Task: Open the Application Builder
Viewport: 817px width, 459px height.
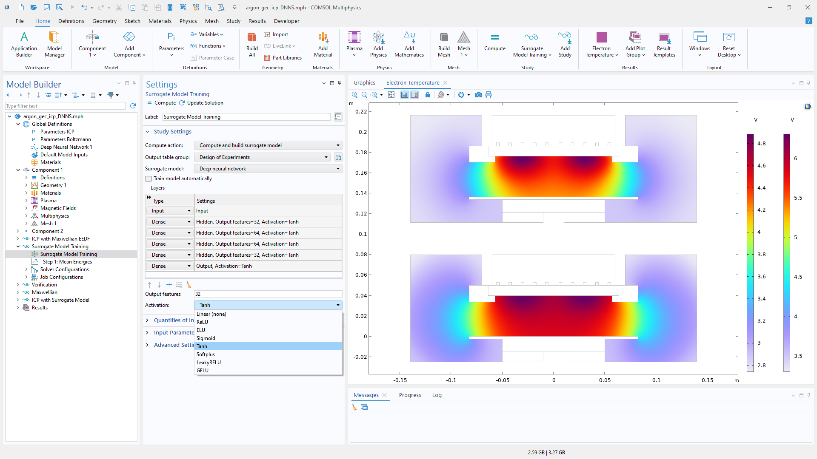Action: (x=24, y=44)
